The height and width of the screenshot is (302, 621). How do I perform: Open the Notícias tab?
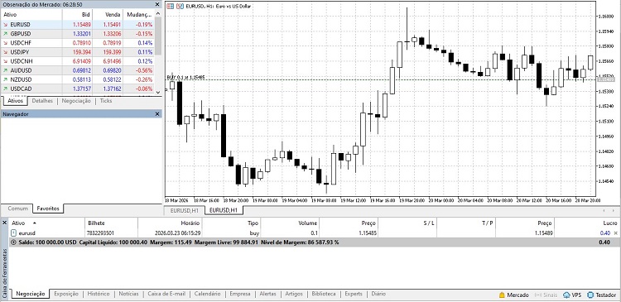click(x=128, y=294)
